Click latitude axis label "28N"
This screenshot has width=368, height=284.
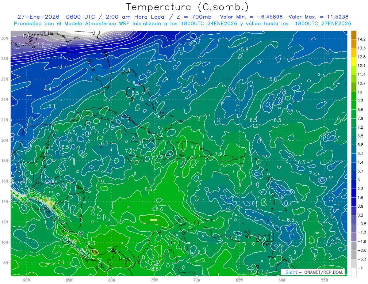point(5,59)
